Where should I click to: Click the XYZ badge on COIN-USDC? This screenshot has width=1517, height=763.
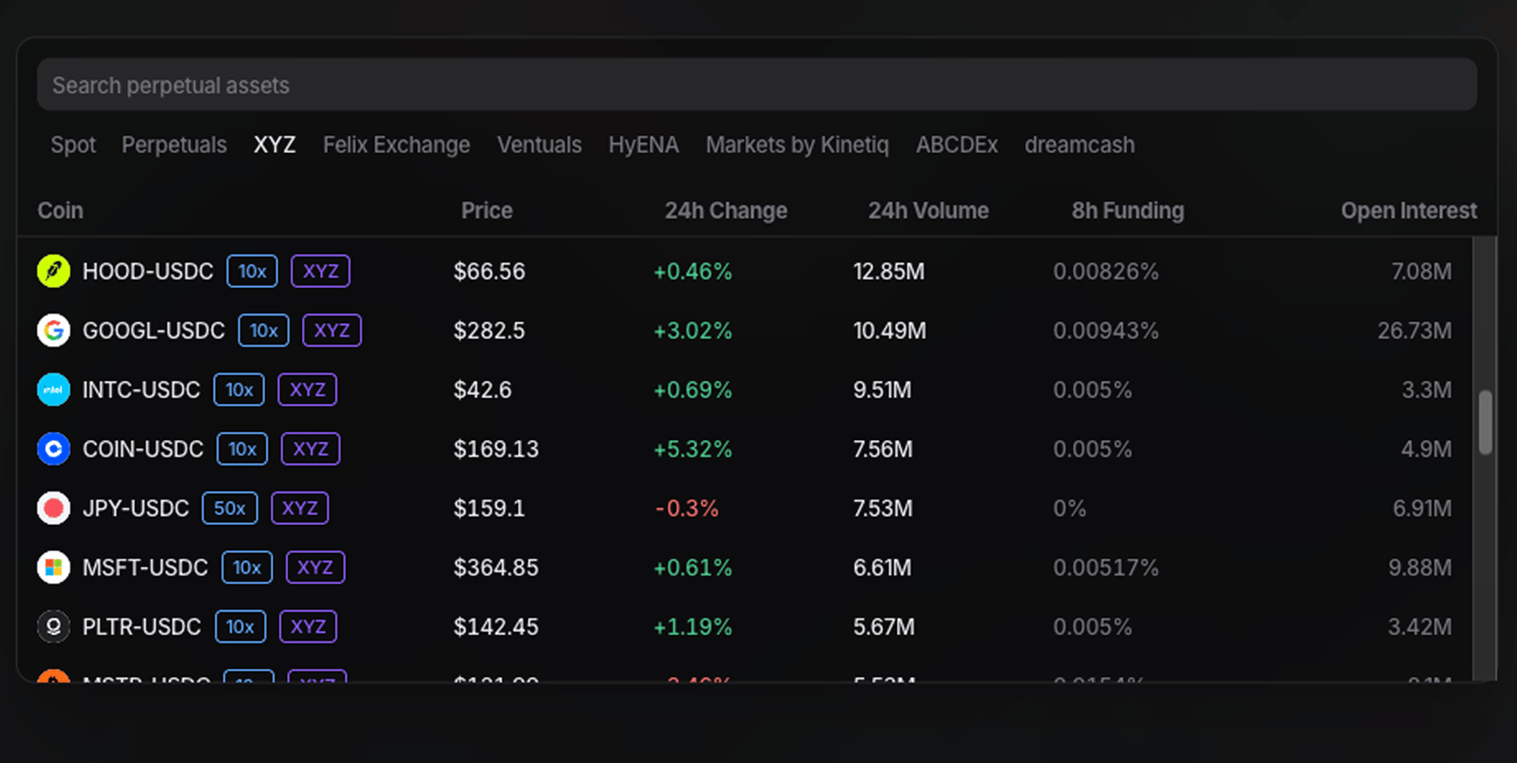311,449
